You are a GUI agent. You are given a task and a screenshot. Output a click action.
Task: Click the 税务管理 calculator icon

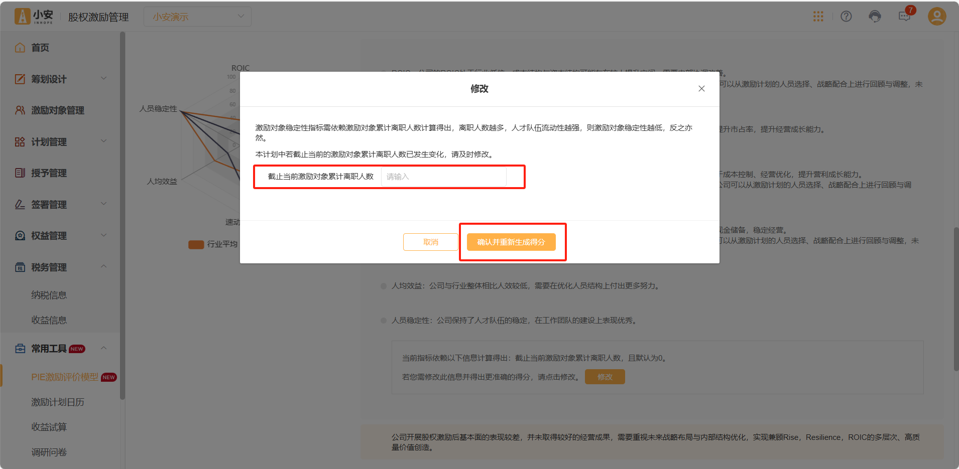click(20, 267)
